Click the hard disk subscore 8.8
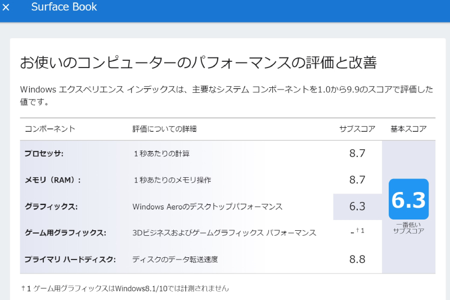 coord(357,259)
